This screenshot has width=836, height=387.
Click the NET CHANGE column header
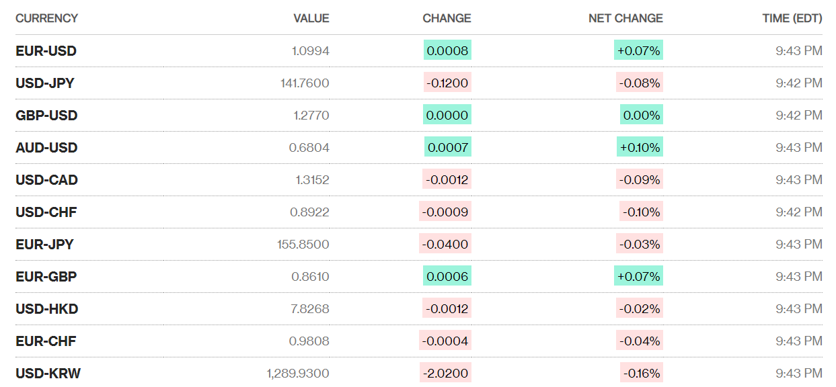point(625,18)
